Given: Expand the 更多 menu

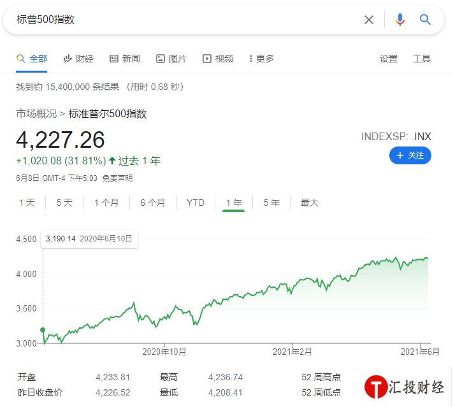Looking at the screenshot, I should [261, 59].
